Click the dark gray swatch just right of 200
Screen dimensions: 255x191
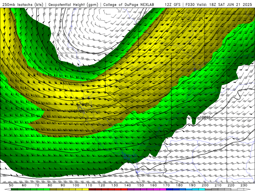(x=208, y=189)
